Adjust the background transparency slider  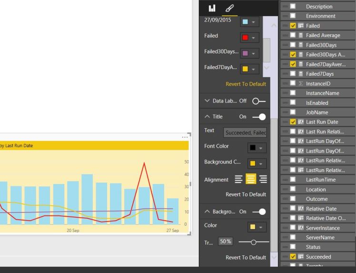(x=253, y=242)
